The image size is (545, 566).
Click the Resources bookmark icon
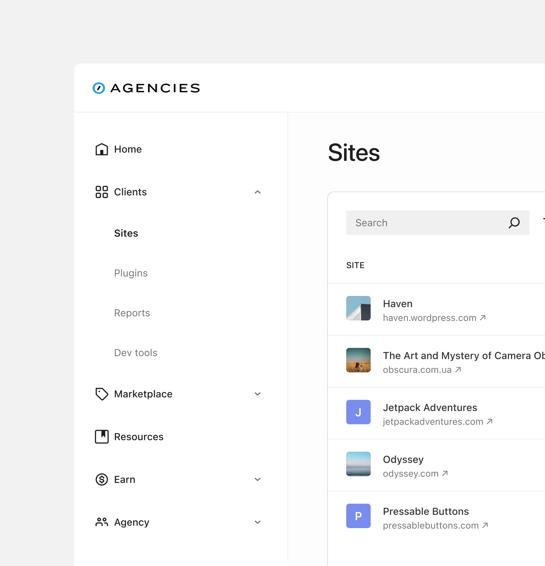point(102,437)
